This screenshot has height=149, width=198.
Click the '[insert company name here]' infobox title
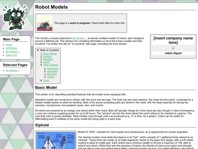click(173, 40)
